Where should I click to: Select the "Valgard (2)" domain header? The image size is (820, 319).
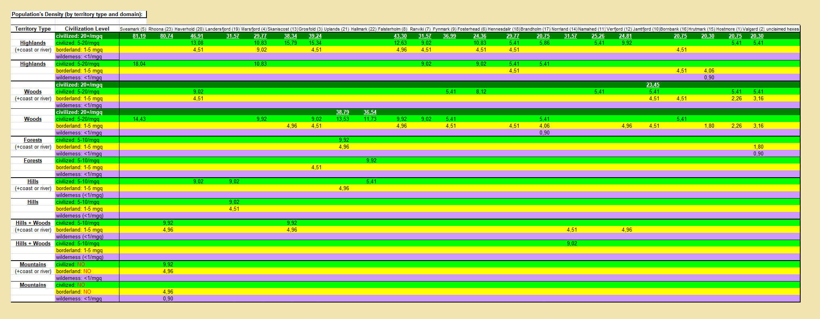pyautogui.click(x=753, y=29)
